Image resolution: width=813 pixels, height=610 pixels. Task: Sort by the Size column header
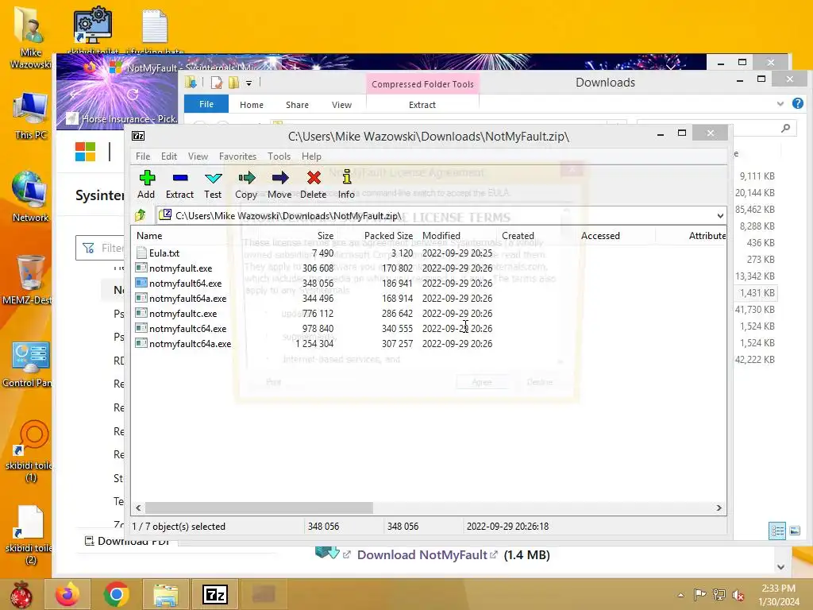(326, 235)
